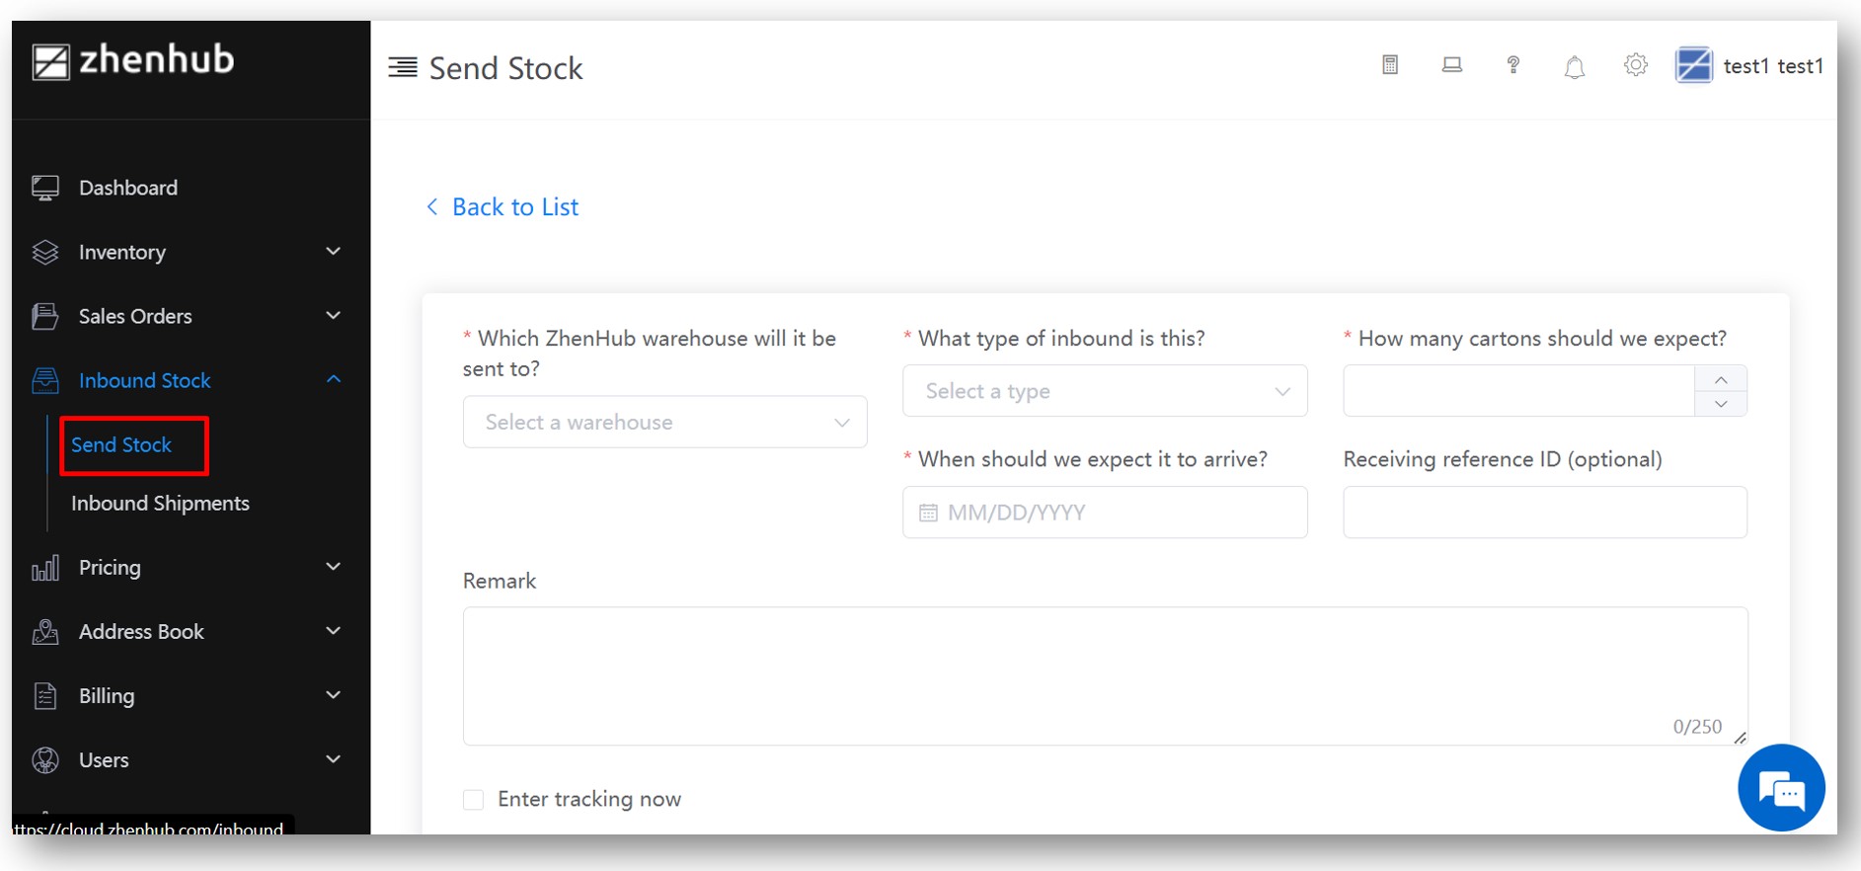Image resolution: width=1861 pixels, height=871 pixels.
Task: Click the zhenhub logo
Action: pos(133,60)
